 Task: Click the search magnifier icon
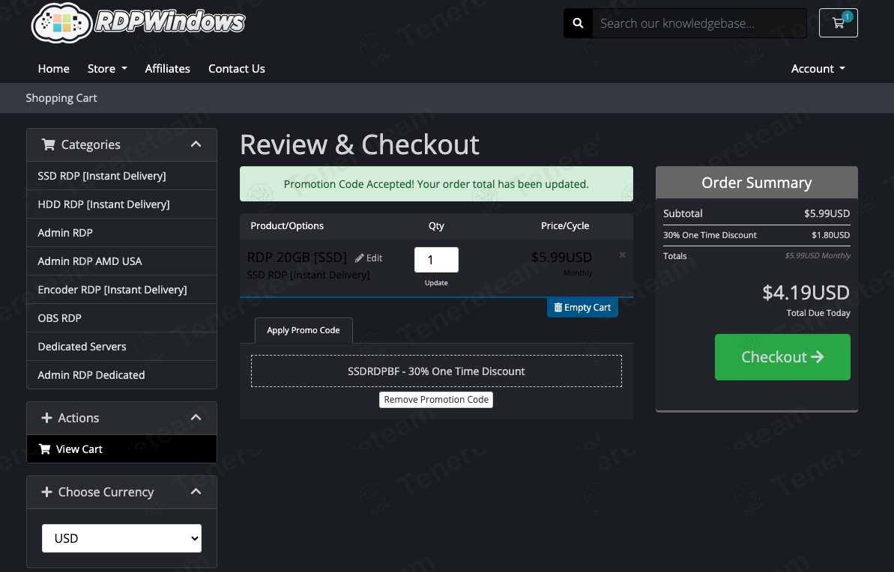pos(578,23)
